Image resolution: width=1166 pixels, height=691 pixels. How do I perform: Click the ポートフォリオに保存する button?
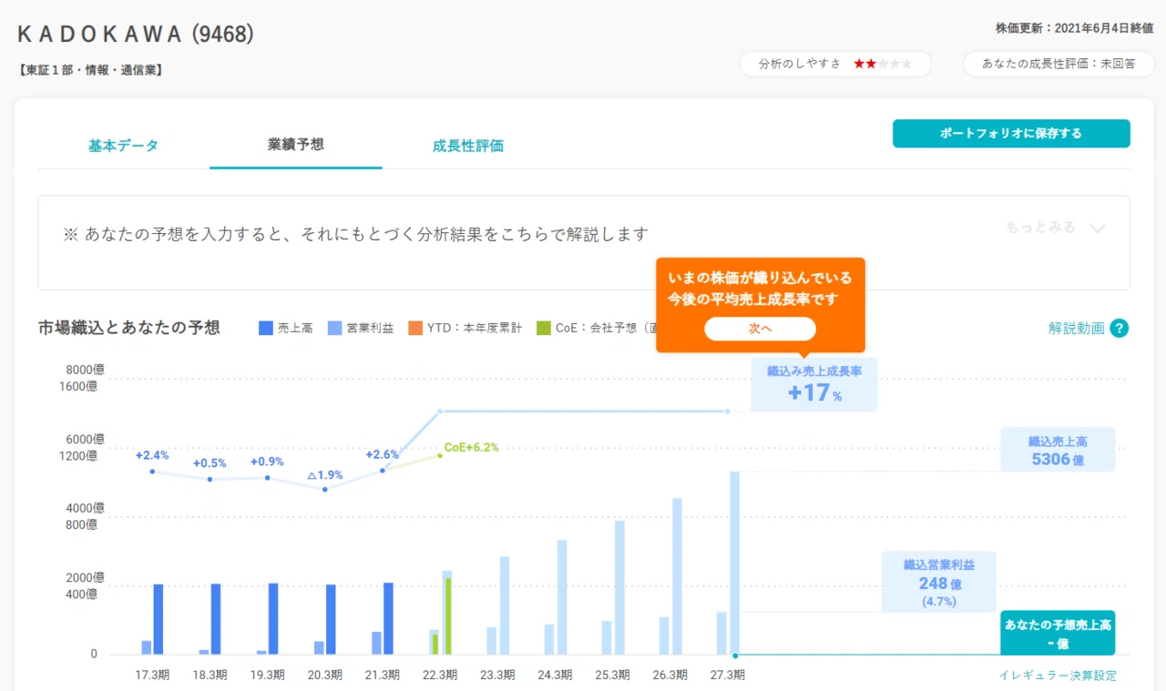(x=1011, y=133)
